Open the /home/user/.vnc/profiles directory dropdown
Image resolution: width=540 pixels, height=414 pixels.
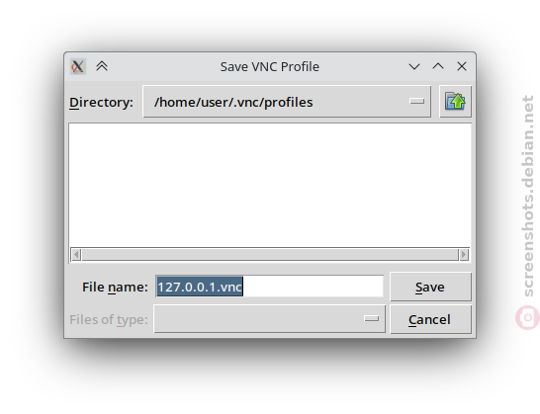click(x=287, y=102)
